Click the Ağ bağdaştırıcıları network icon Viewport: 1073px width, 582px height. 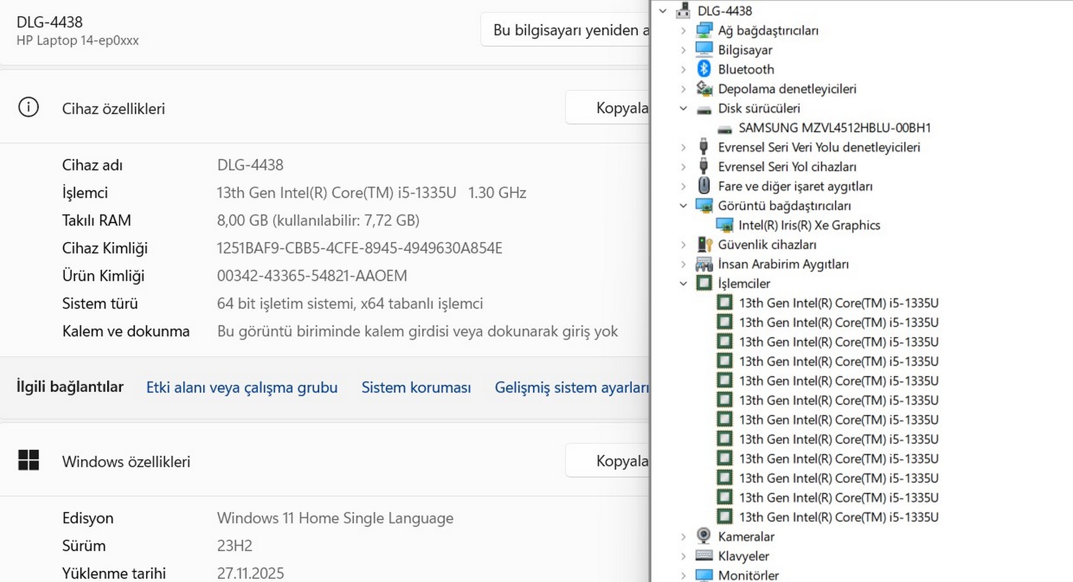point(704,30)
